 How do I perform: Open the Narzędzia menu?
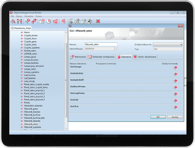click(29, 16)
